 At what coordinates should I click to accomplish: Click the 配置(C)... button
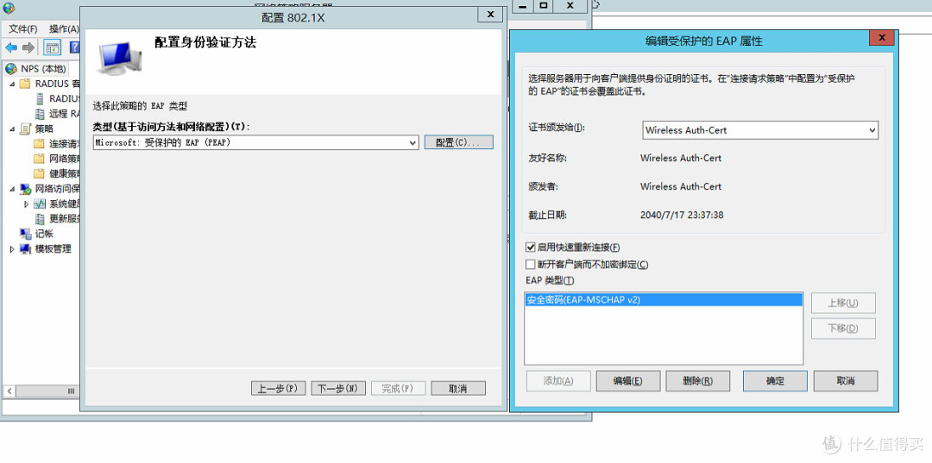point(458,142)
